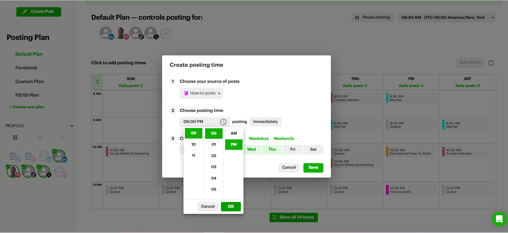
Task: Select the compact list view icon
Action: (64, 137)
